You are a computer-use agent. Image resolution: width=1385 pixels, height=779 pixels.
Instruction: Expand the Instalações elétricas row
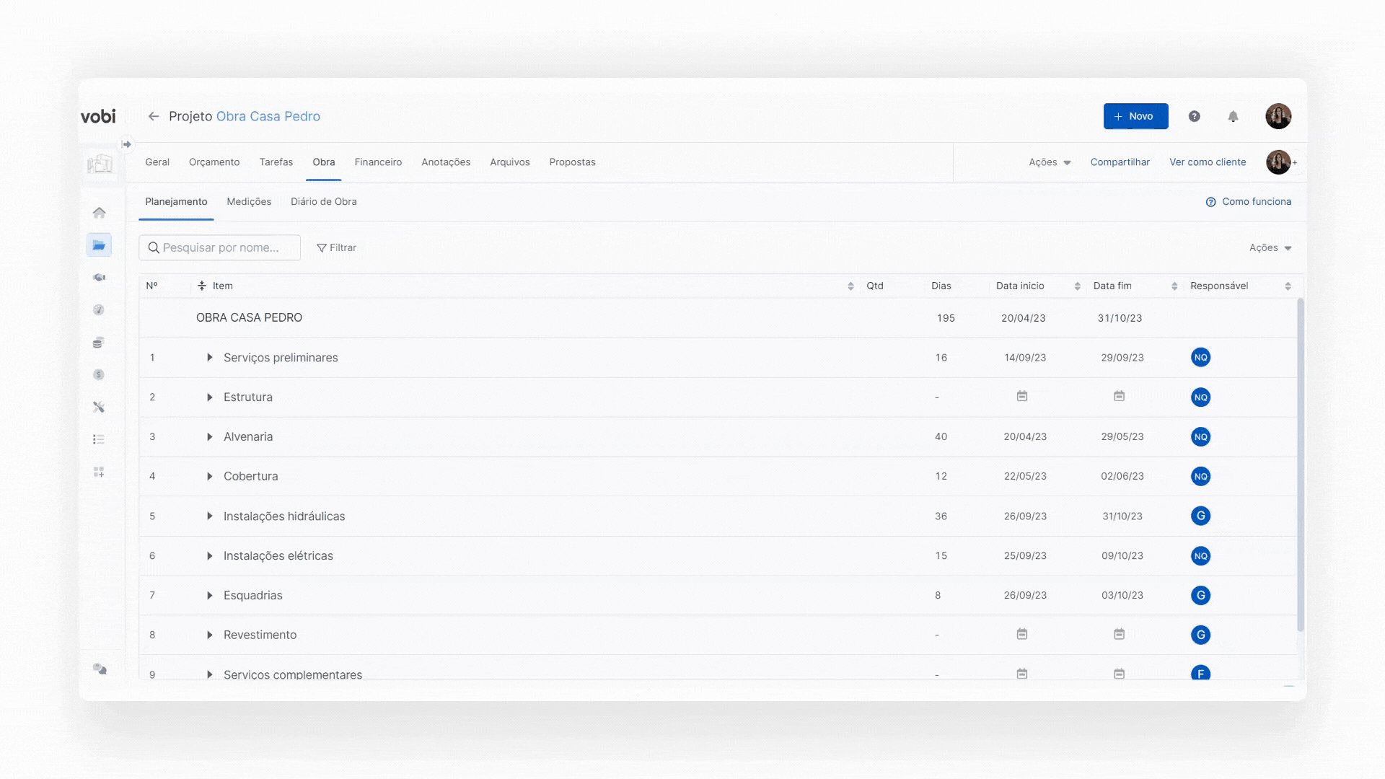(209, 556)
